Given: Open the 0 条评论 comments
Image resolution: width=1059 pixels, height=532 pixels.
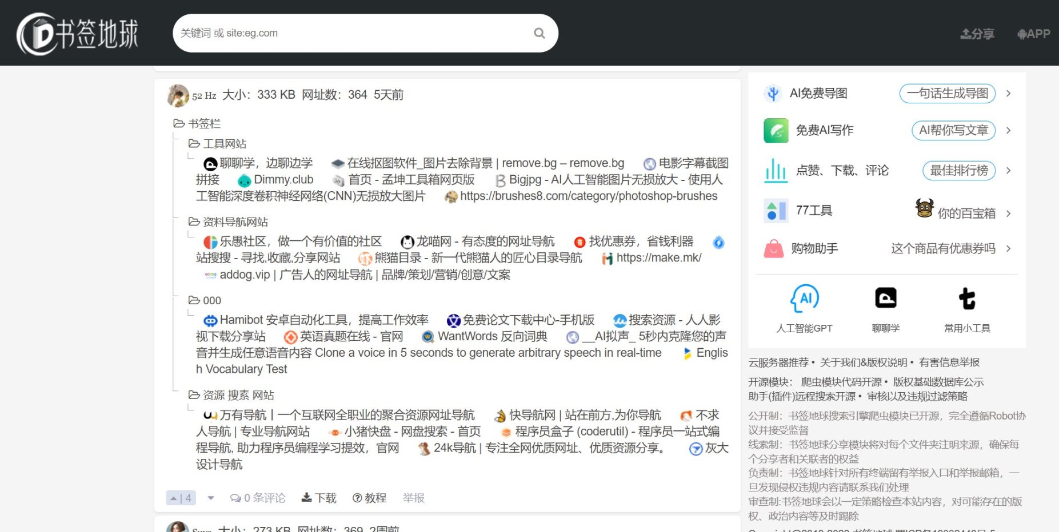Looking at the screenshot, I should click(258, 498).
